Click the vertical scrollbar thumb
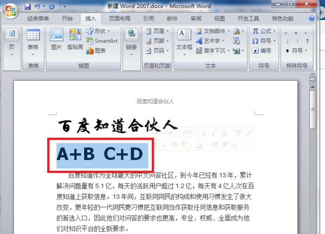325x234 pixels. tap(313, 109)
